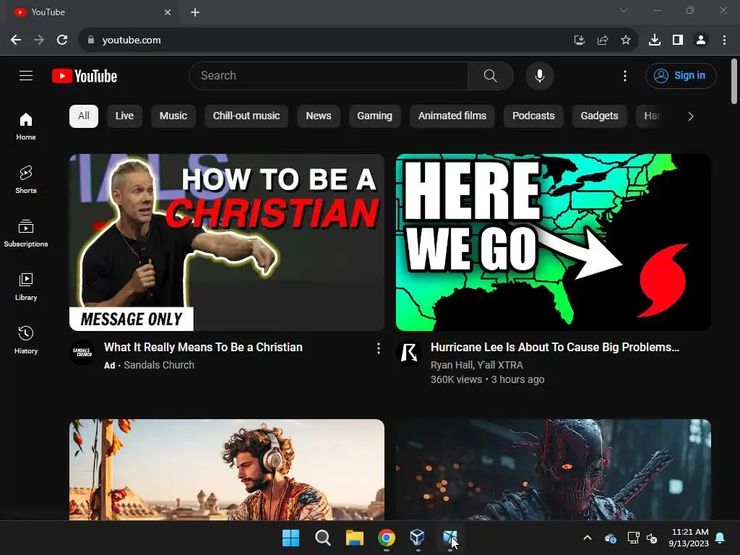Open the man with headphones video thumbnail
Image resolution: width=740 pixels, height=555 pixels.
point(227,470)
